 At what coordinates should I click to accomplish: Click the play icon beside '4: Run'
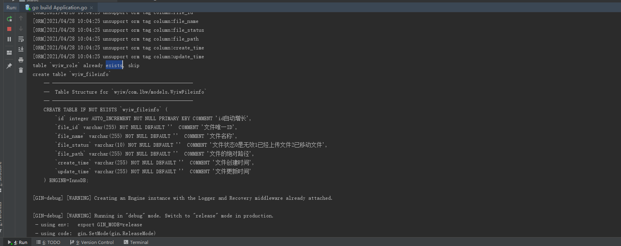click(10, 242)
